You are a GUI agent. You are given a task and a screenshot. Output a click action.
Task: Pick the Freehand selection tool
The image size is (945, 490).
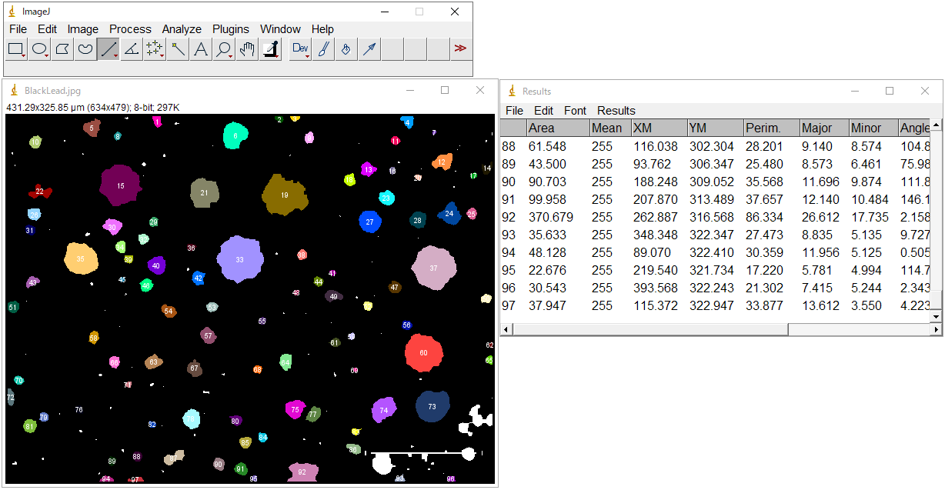85,50
